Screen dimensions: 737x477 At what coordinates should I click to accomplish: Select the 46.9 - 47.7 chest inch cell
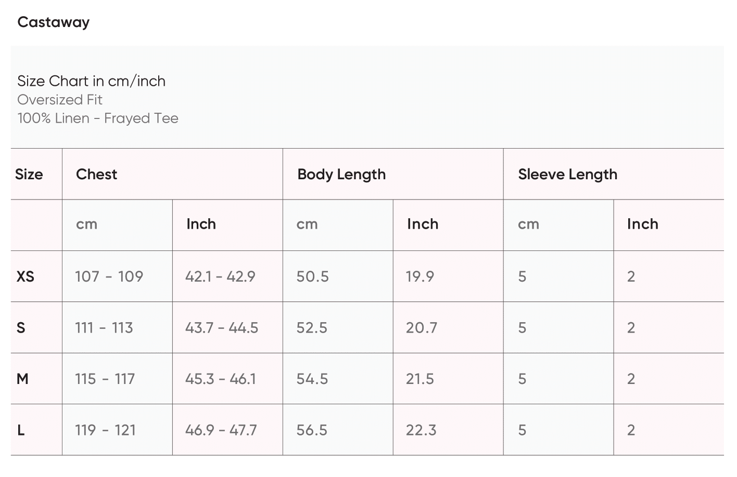pyautogui.click(x=221, y=430)
